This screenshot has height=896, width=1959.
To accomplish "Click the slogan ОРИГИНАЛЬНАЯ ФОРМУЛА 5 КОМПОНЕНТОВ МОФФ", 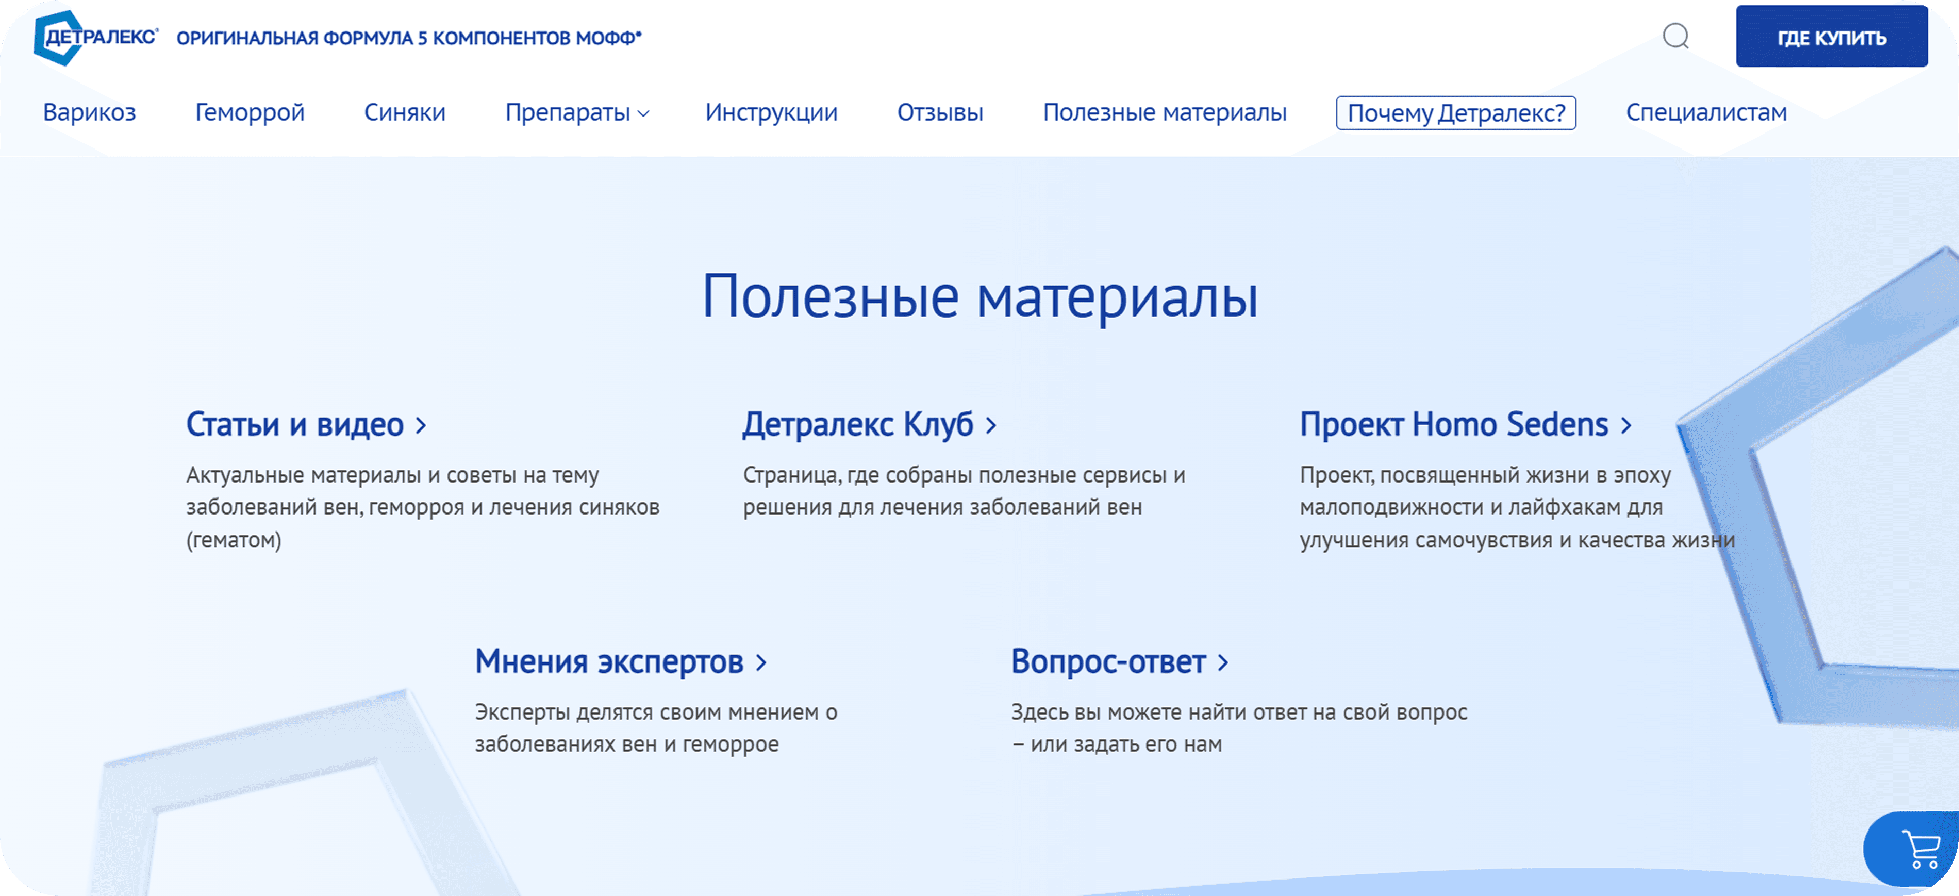I will 409,38.
